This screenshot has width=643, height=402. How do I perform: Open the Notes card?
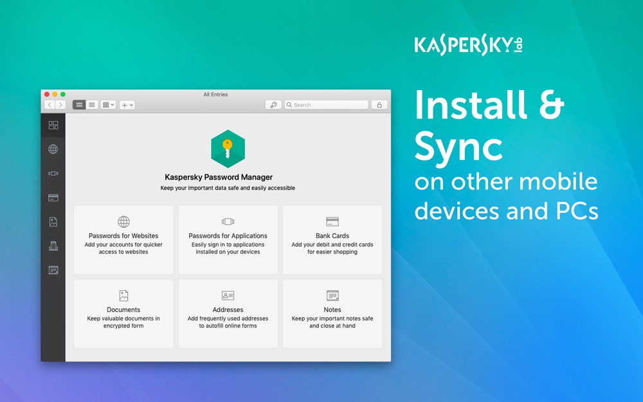pyautogui.click(x=332, y=314)
